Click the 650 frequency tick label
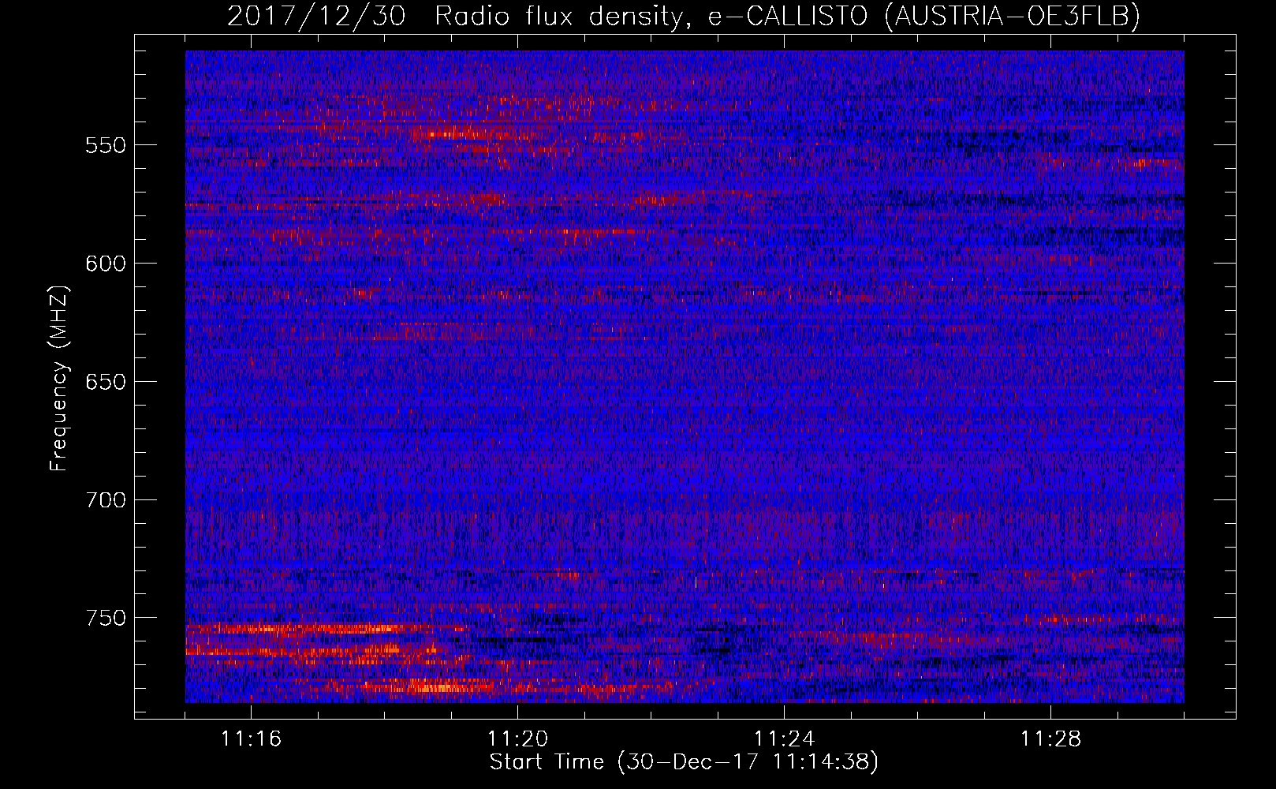This screenshot has width=1276, height=789. pyautogui.click(x=106, y=382)
